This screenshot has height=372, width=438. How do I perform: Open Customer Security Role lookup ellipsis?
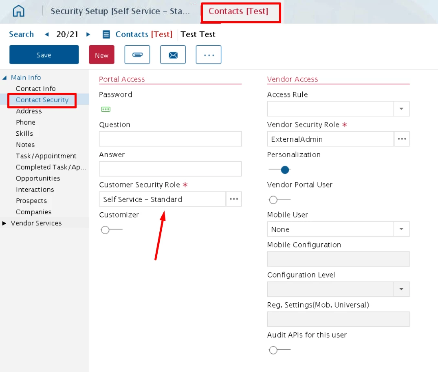coord(233,199)
